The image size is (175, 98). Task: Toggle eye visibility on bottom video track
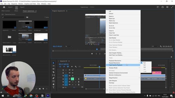(x=72, y=76)
